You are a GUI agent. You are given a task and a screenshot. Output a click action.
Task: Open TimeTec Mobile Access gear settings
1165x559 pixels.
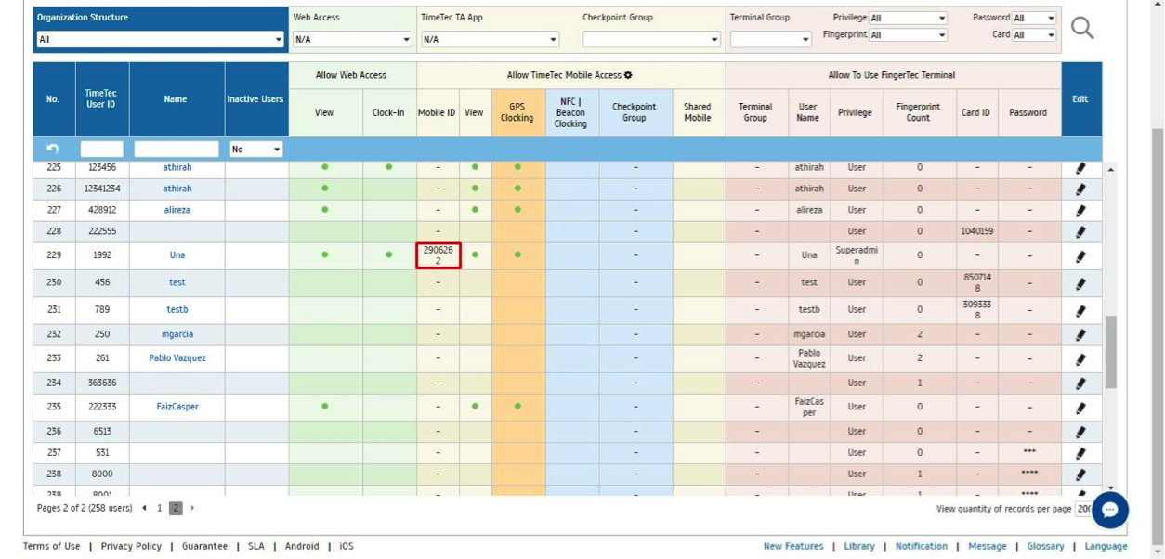click(x=628, y=75)
